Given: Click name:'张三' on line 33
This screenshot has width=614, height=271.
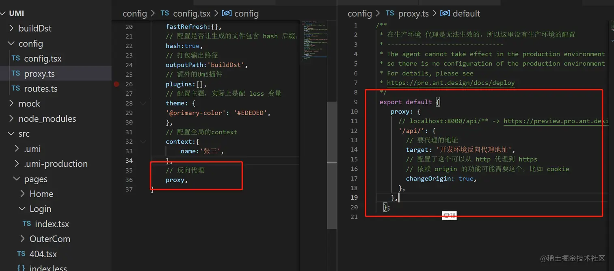Looking at the screenshot, I should pyautogui.click(x=203, y=151).
